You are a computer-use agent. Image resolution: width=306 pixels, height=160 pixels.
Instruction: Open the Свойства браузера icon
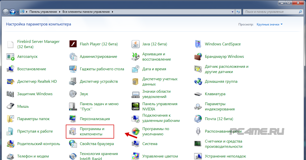pyautogui.click(x=73, y=144)
